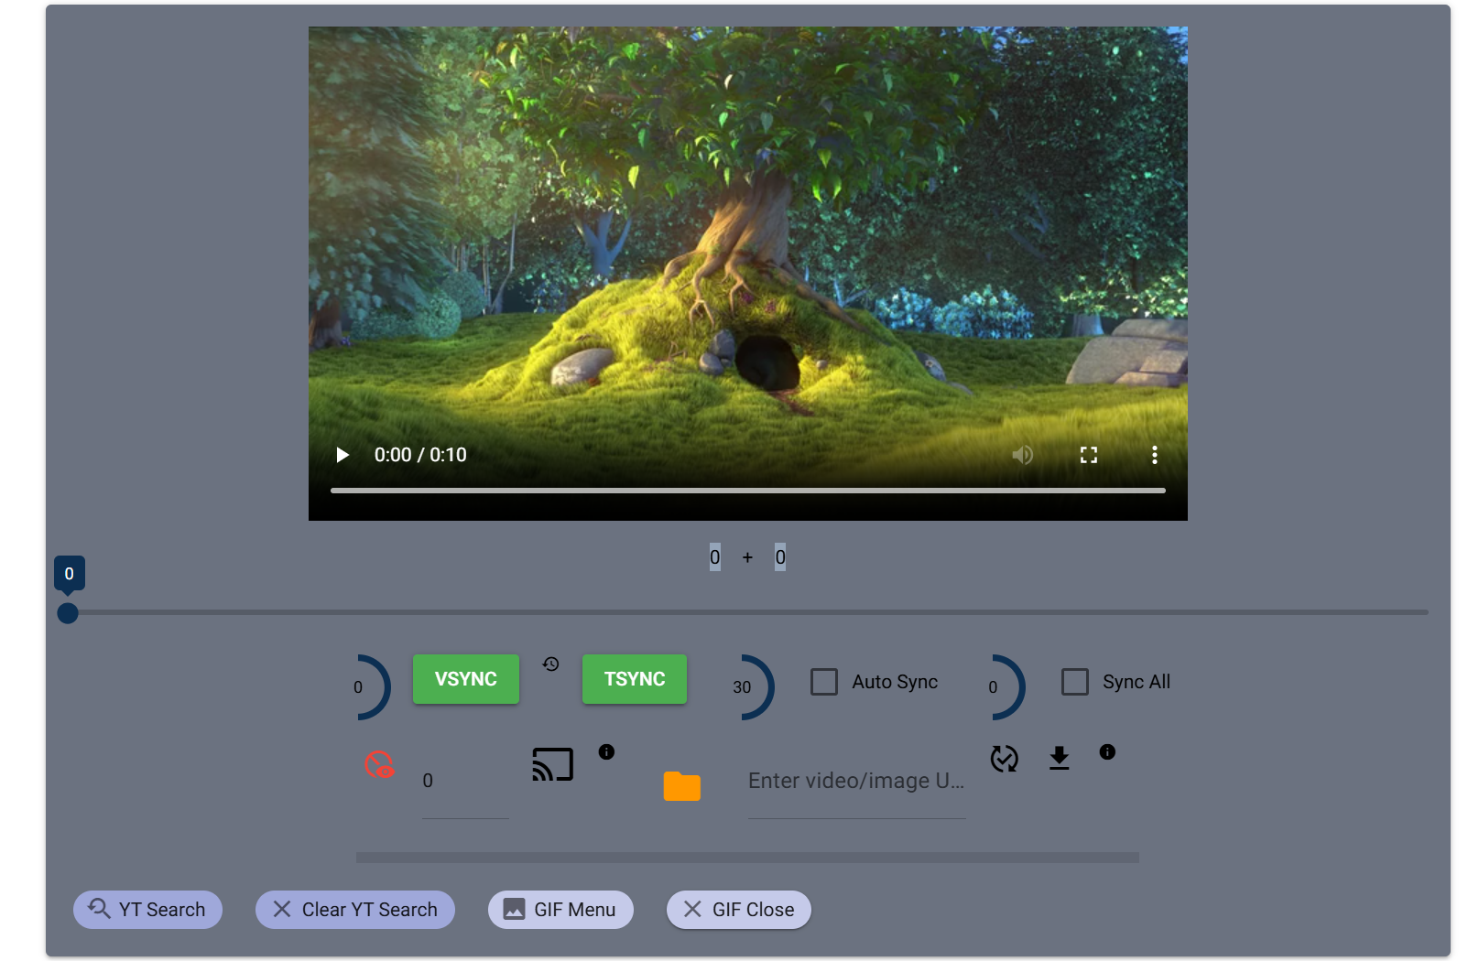1479x961 pixels.
Task: Click the circular sync-check icon
Action: (x=1005, y=759)
